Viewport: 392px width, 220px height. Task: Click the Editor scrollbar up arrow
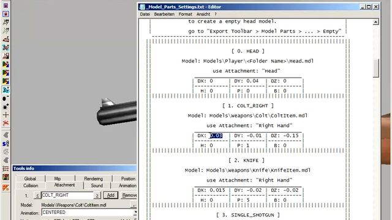pos(375,22)
